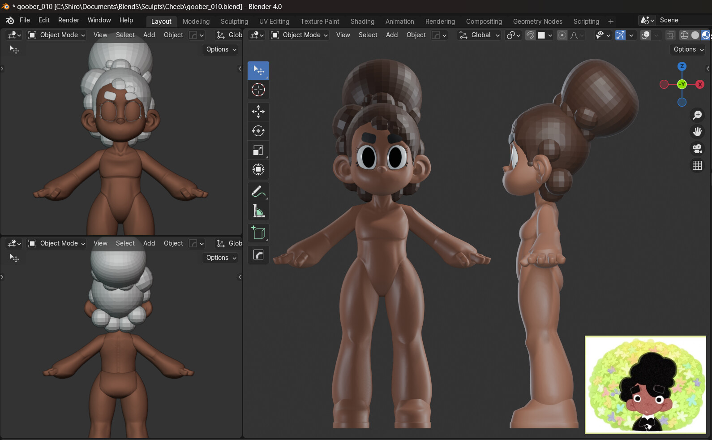Toggle viewport overlays button
The height and width of the screenshot is (440, 712).
coord(645,35)
